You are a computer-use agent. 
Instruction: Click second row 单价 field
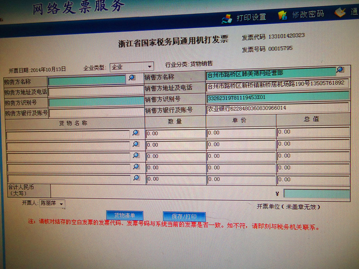point(241,145)
